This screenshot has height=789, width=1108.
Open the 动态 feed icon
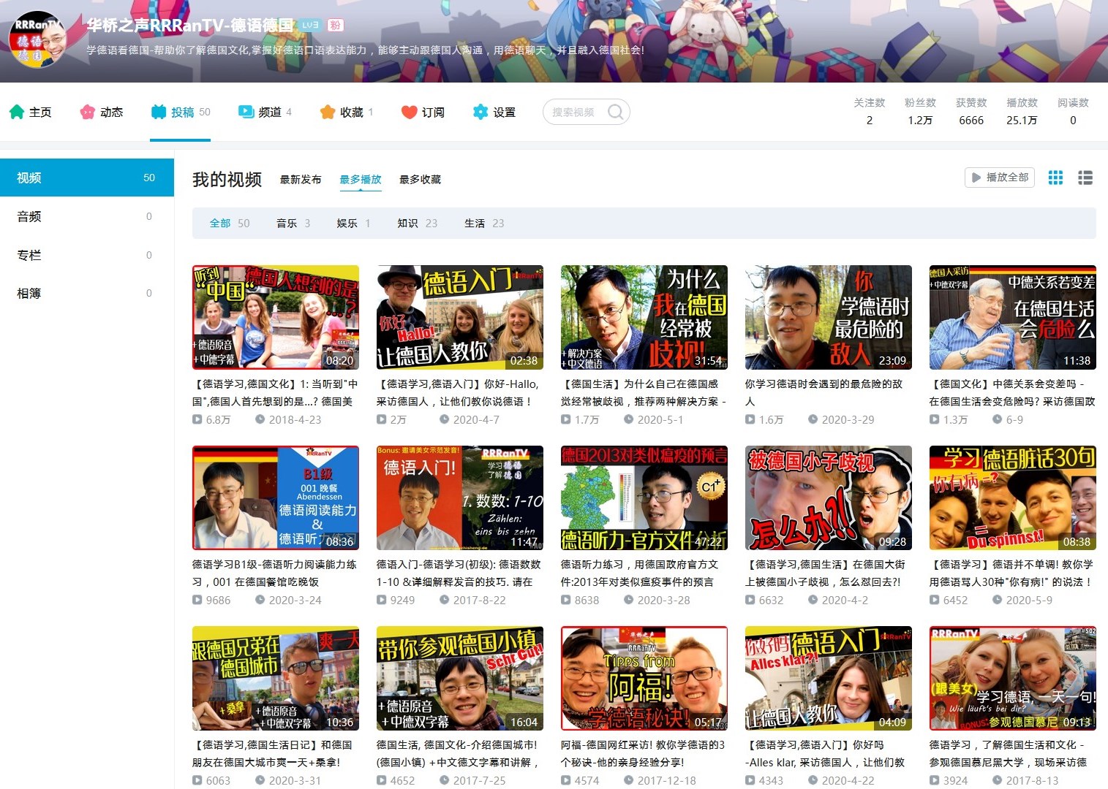tap(88, 112)
